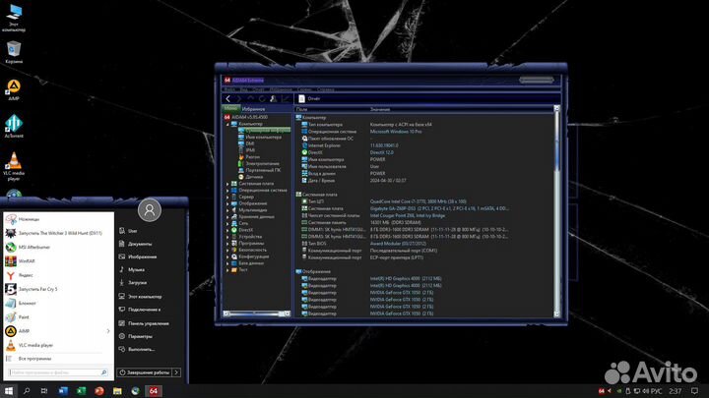Image resolution: width=709 pixels, height=398 pixels.
Task: Expand the Конфигурация tree branch
Action: (227, 256)
